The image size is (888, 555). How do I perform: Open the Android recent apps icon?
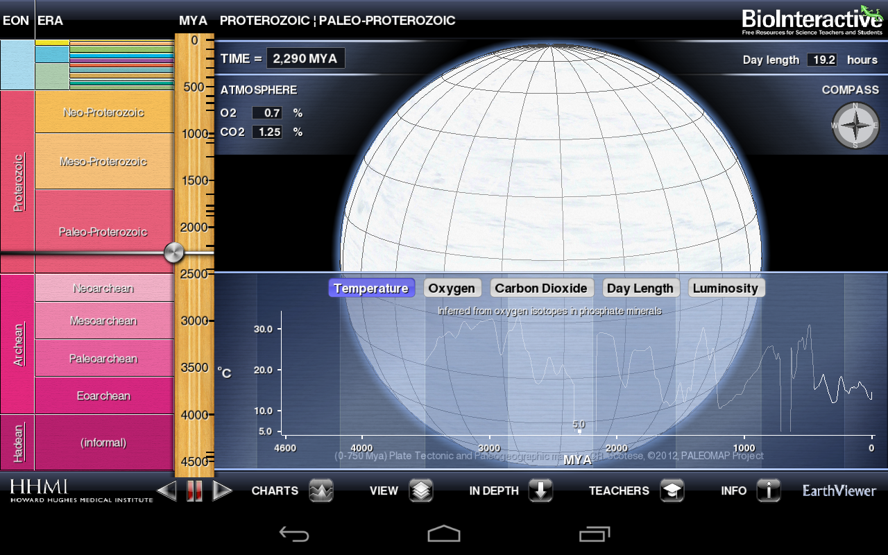pos(594,533)
